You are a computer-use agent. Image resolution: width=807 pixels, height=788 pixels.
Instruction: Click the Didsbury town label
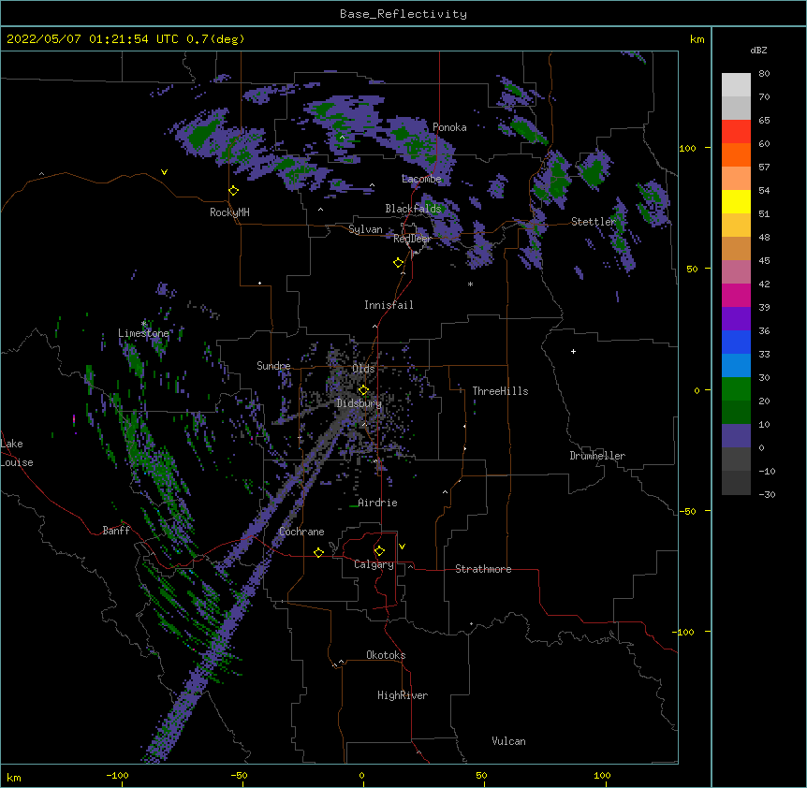tap(359, 403)
